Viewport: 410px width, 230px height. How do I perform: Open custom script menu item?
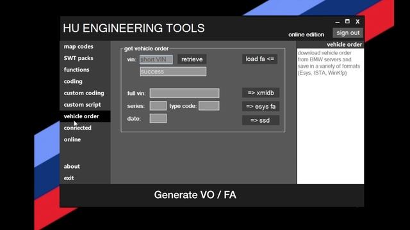(x=82, y=105)
